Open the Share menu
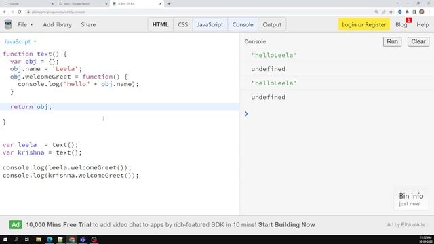Viewport: 434px width, 244px height. [88, 24]
